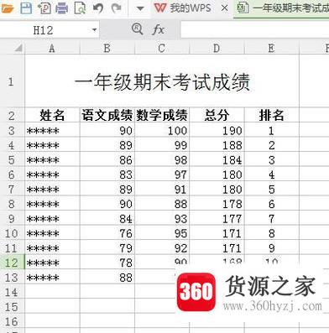Select the Chinese score cell 83
The width and height of the screenshot is (329, 333).
click(x=107, y=174)
